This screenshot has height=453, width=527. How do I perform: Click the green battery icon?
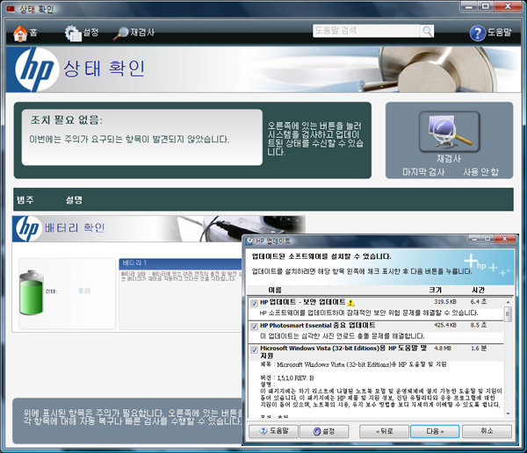click(x=32, y=292)
